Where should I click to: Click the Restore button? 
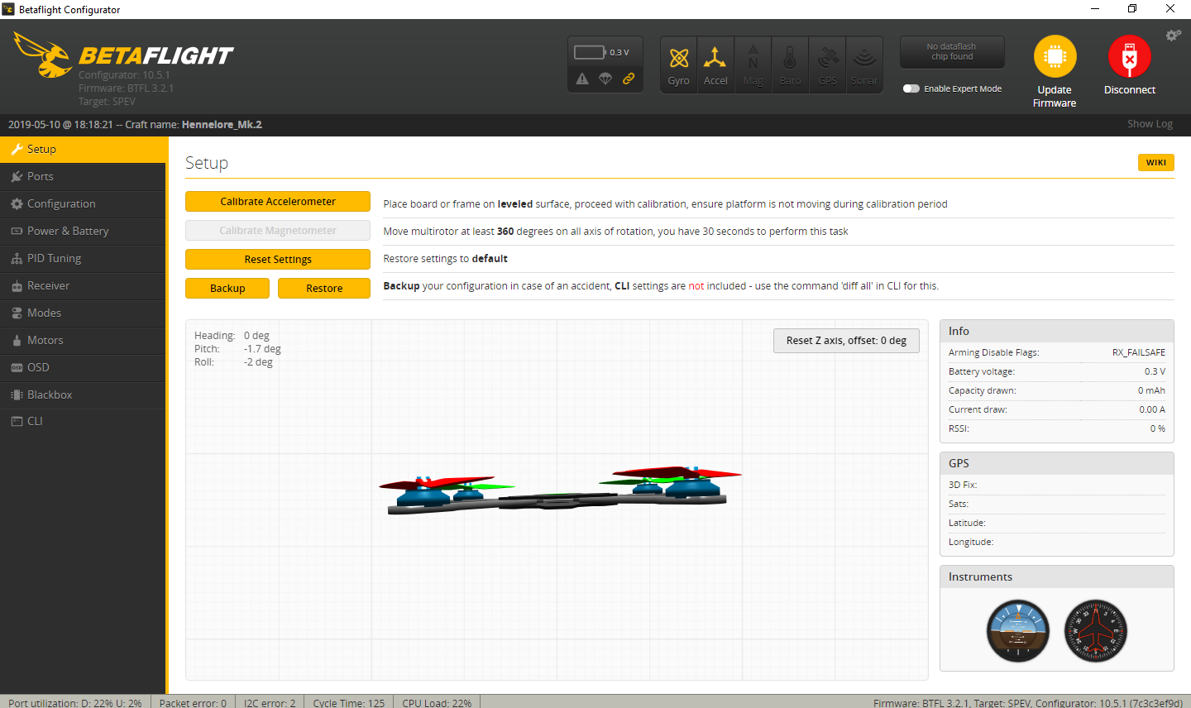click(324, 288)
